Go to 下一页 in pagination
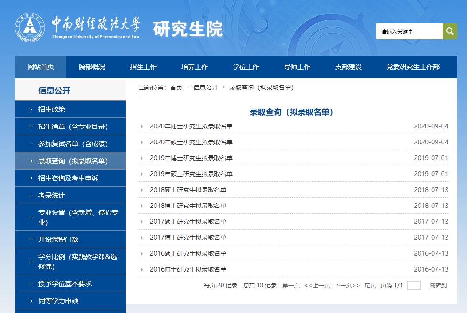Viewport: 467px width, 313px height. point(347,286)
